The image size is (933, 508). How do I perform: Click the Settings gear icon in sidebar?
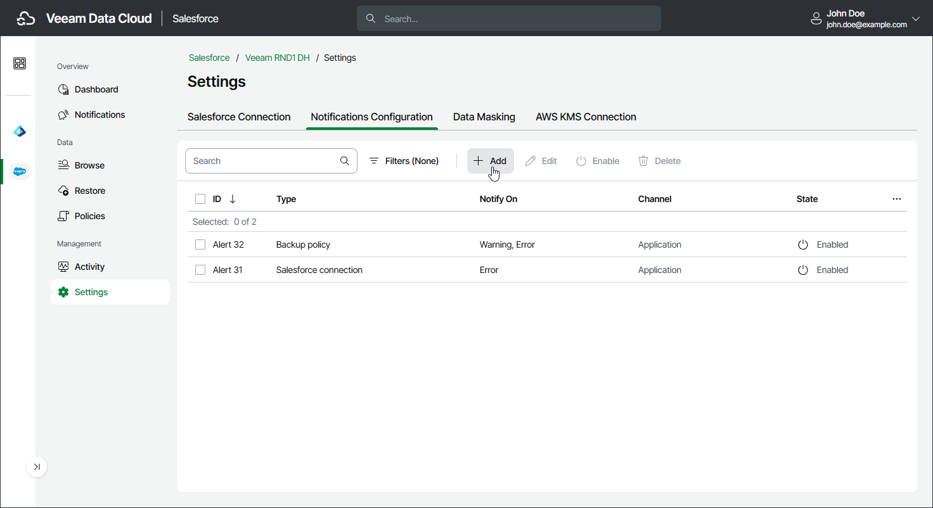[x=63, y=292]
